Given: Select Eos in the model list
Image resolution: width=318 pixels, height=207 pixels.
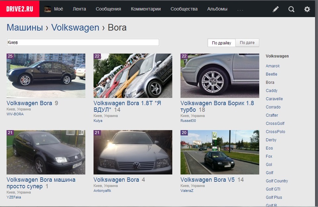Looking at the screenshot, I should point(269,148).
